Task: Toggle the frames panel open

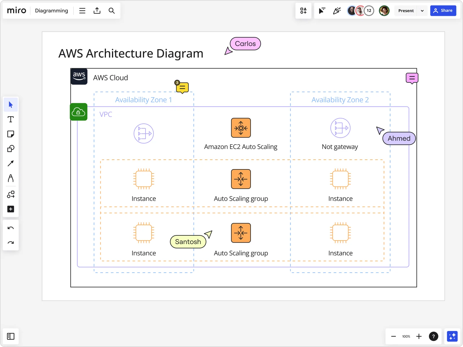Action: tap(11, 336)
